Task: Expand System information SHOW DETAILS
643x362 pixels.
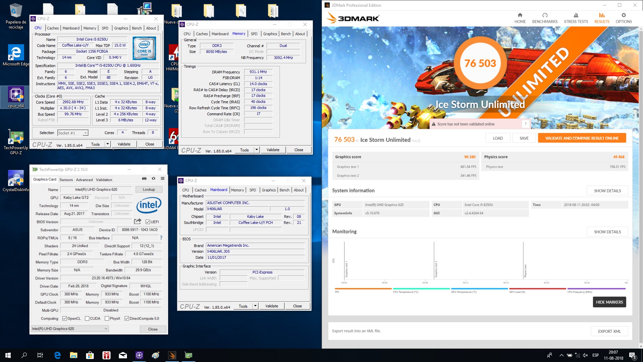Action: tap(607, 191)
